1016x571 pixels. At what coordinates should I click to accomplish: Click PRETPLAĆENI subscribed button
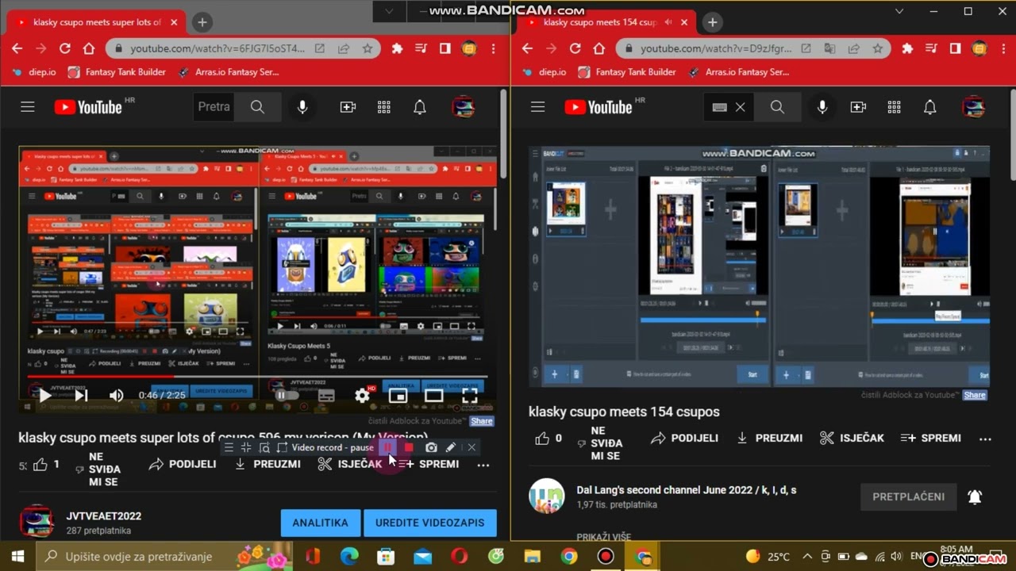tap(909, 496)
